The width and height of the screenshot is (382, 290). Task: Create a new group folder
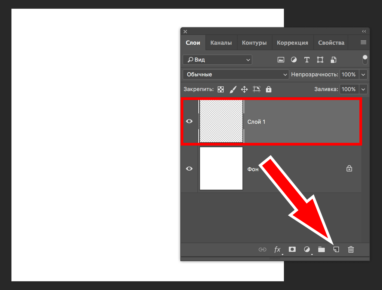pyautogui.click(x=322, y=249)
